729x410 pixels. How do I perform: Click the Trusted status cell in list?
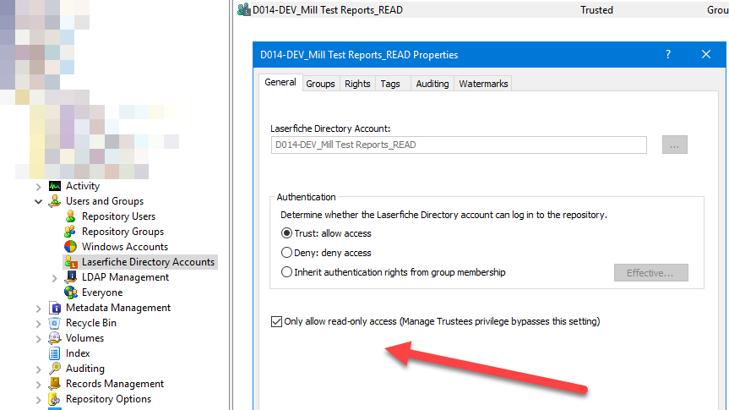pyautogui.click(x=596, y=10)
